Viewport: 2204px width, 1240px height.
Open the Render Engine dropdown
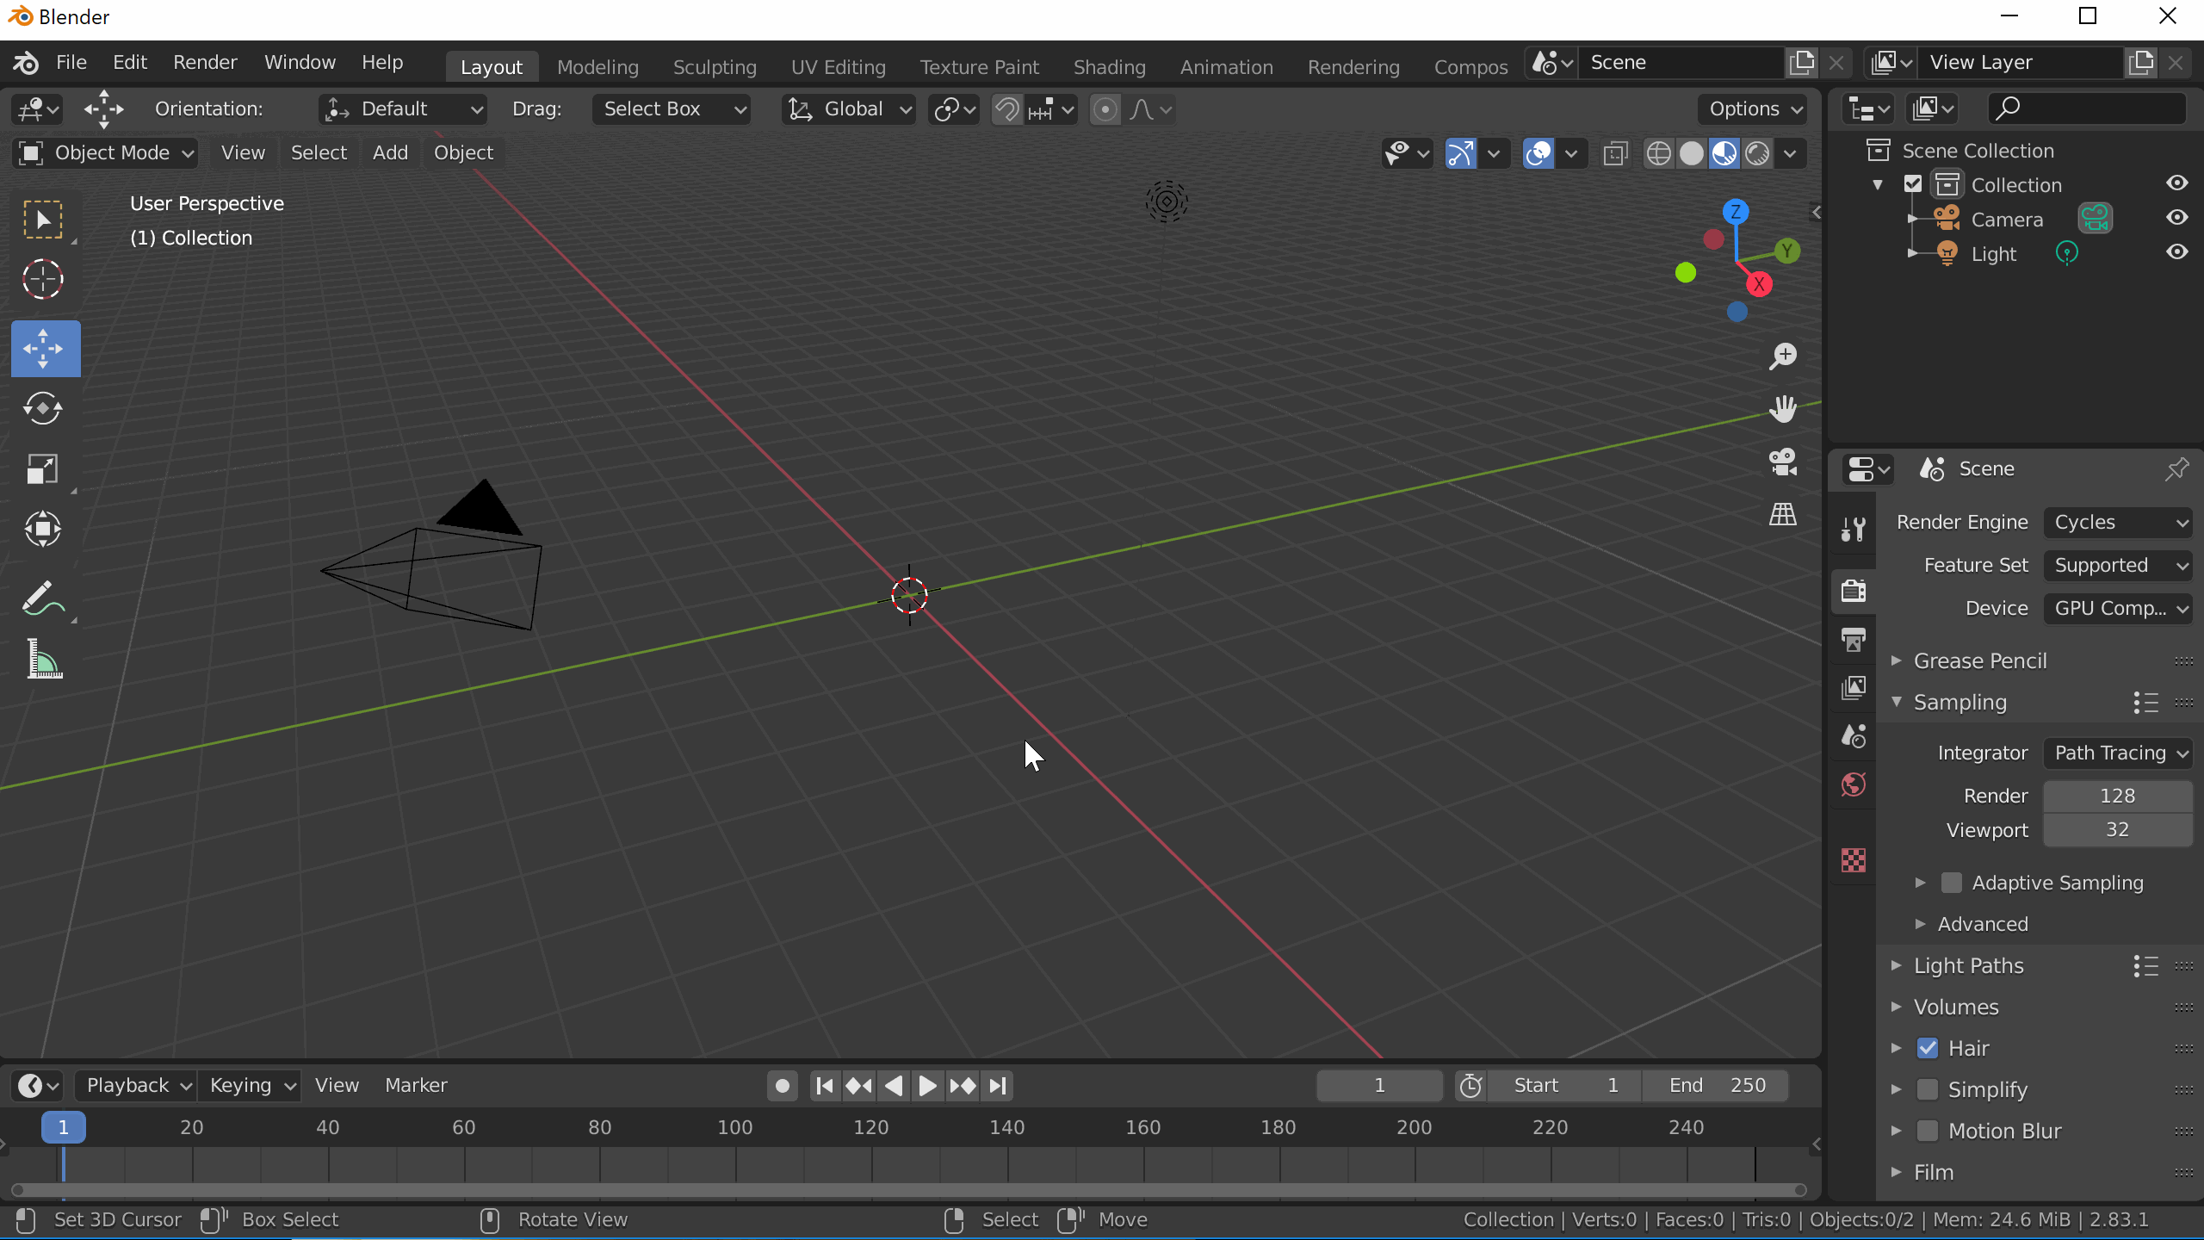point(2118,523)
